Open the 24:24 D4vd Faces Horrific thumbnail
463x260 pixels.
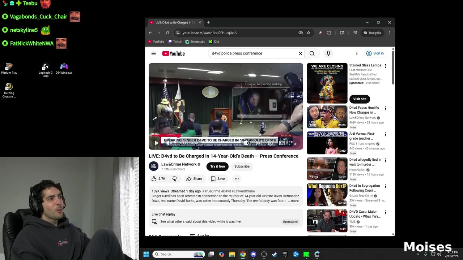pos(327,117)
